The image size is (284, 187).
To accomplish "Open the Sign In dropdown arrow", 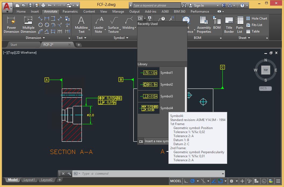I will pos(218,6).
